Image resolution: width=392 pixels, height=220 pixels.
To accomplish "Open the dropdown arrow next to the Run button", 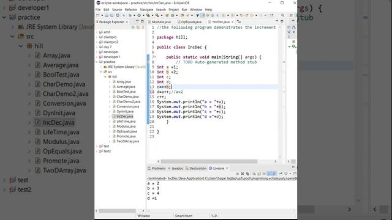I will pos(143,15).
